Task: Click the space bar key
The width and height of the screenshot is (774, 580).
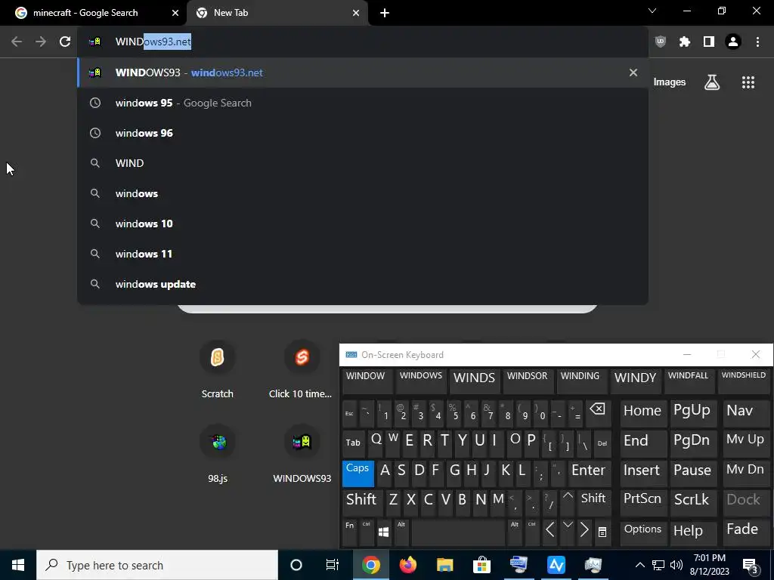Action: click(458, 532)
